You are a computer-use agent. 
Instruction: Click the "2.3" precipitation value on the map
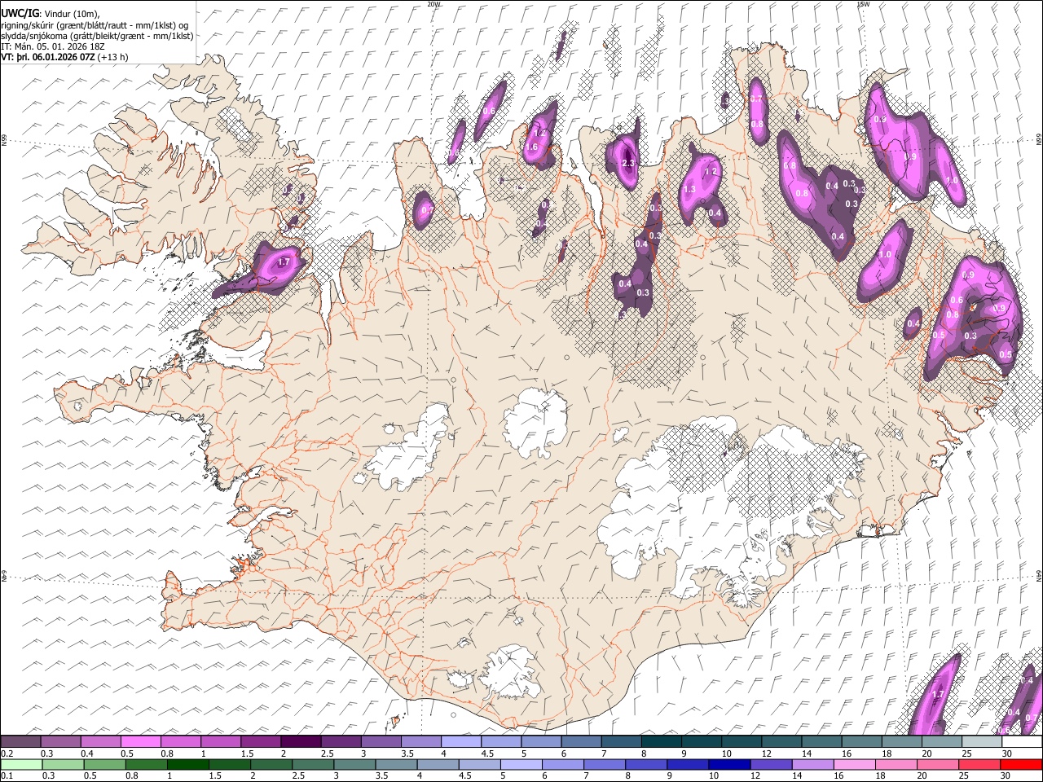pyautogui.click(x=628, y=163)
